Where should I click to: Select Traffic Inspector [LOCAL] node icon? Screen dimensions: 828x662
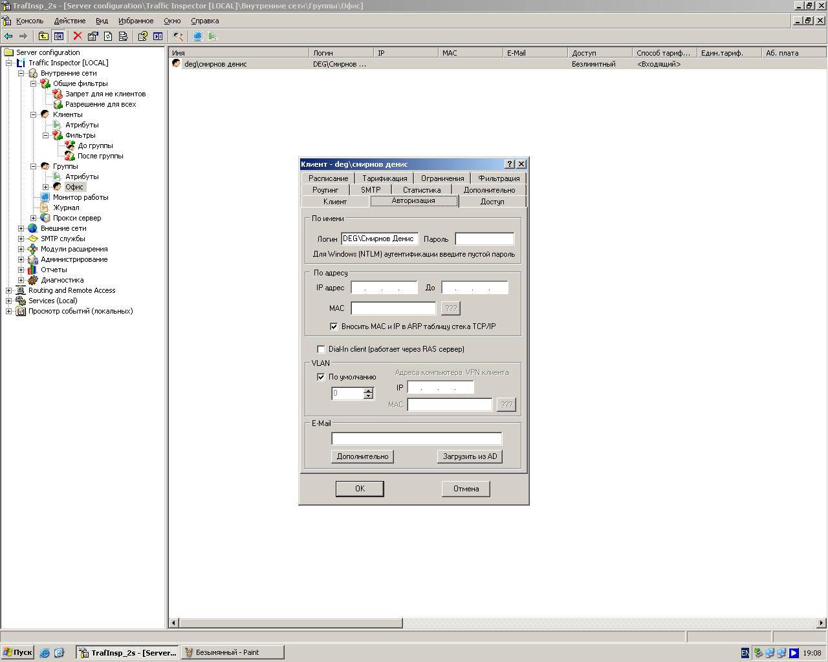21,63
